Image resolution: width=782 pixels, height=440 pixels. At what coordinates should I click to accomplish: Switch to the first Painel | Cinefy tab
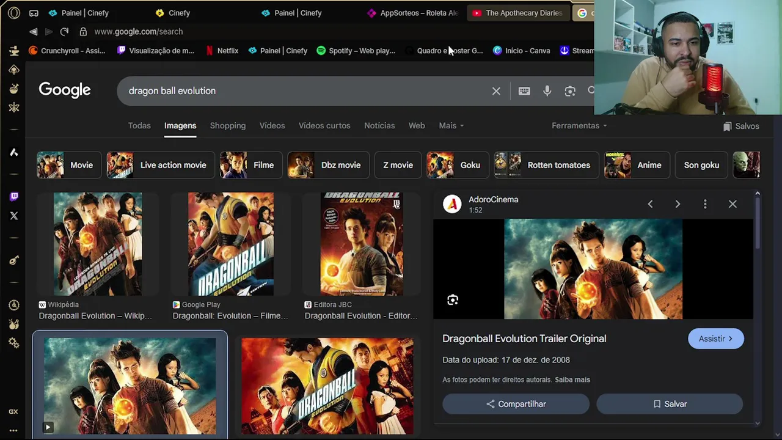pyautogui.click(x=78, y=13)
